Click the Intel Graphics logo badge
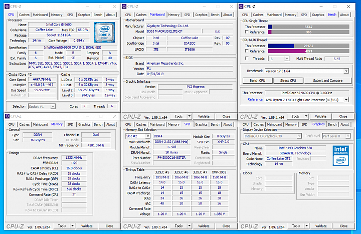The image size is (361, 234). click(x=341, y=155)
